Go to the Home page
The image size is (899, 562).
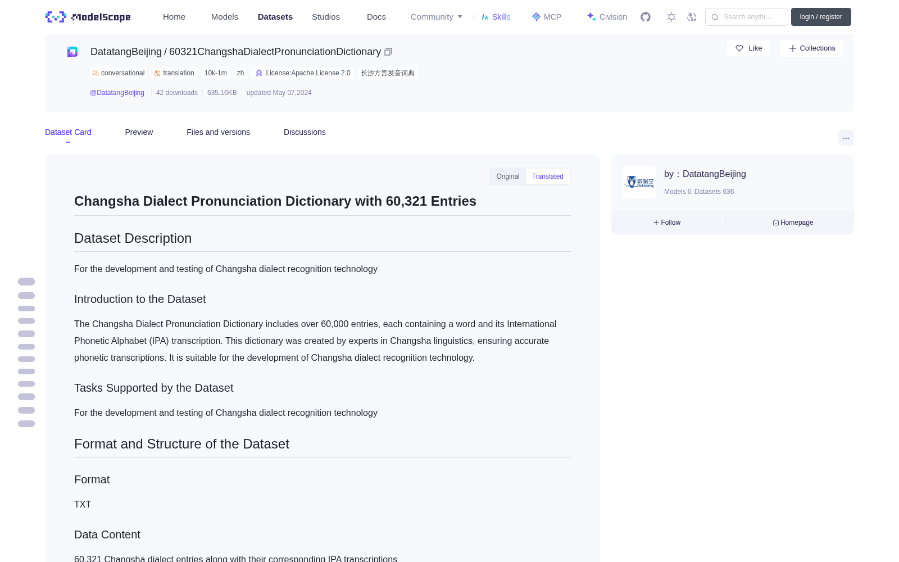point(174,17)
